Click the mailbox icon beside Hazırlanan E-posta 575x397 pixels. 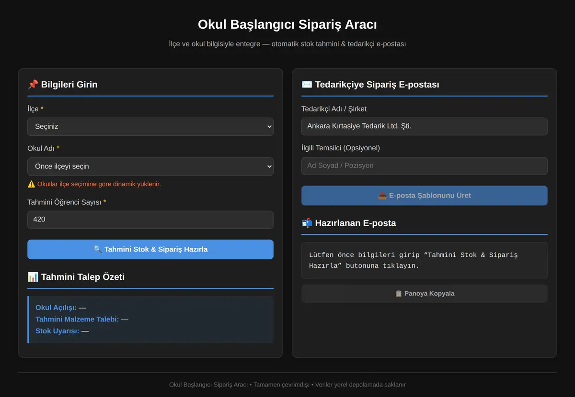(x=307, y=223)
